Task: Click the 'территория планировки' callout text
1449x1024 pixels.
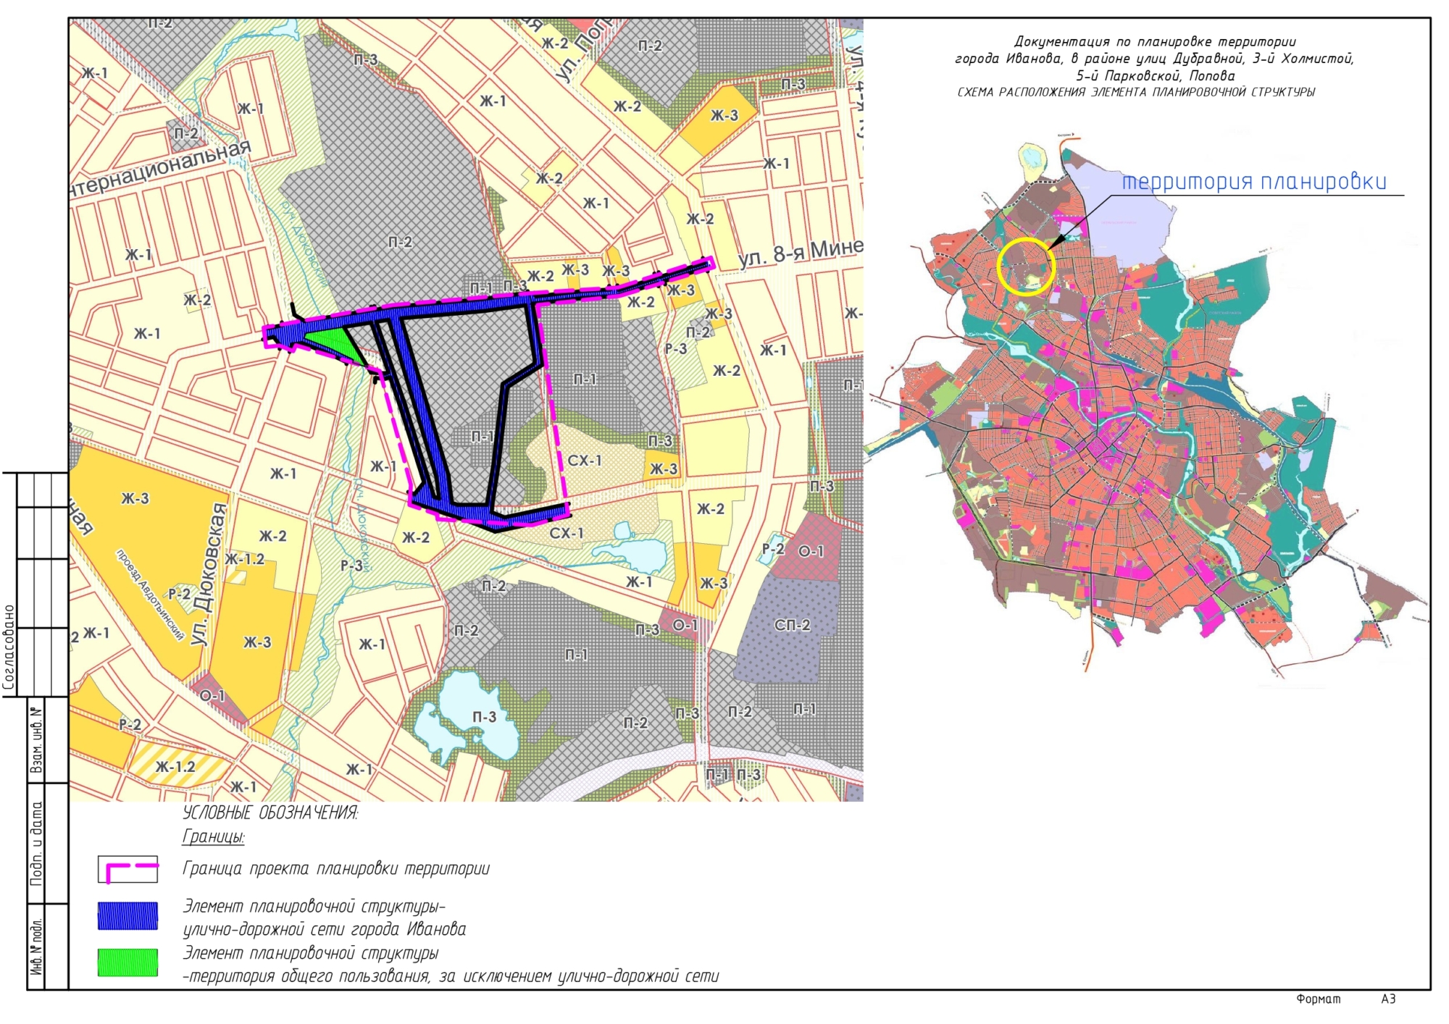Action: [x=1254, y=182]
